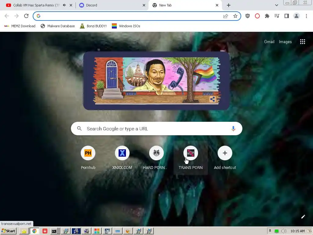Open the volume speaker tray icon

(284, 231)
